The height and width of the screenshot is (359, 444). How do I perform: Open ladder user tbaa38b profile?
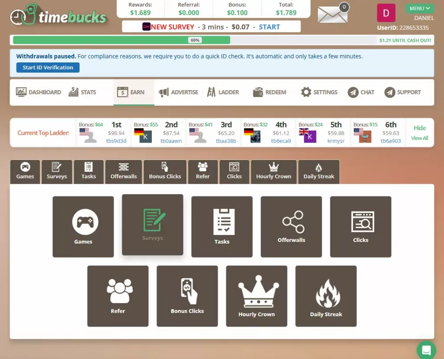click(x=226, y=141)
